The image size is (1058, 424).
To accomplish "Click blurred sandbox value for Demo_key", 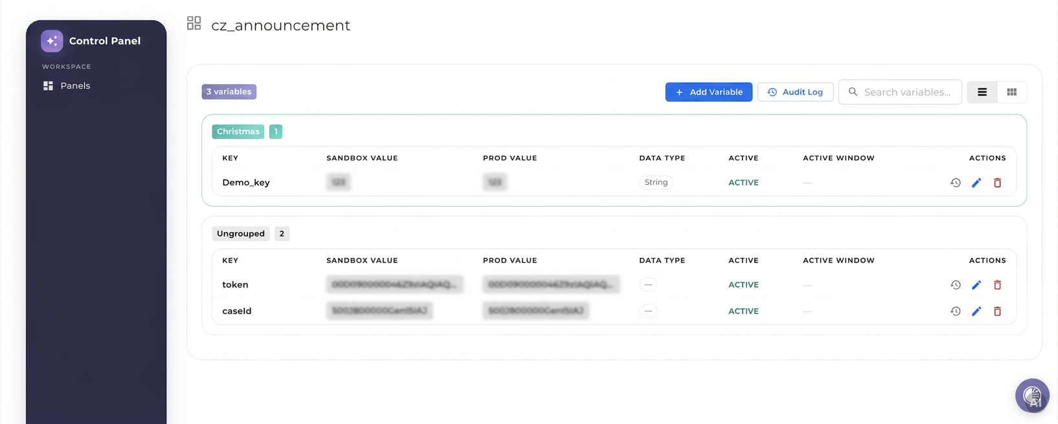I will [x=339, y=183].
